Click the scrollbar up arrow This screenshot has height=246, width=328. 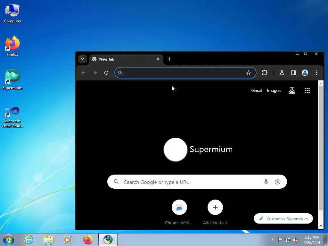pyautogui.click(x=321, y=84)
